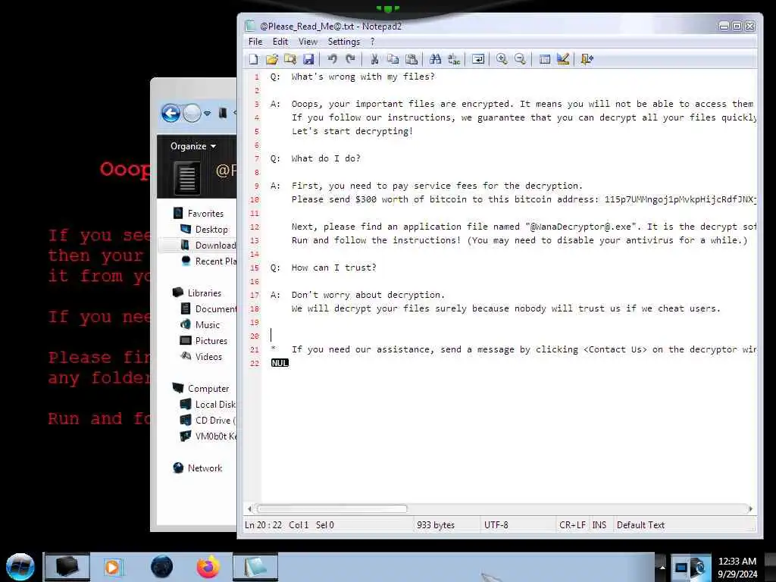Image resolution: width=776 pixels, height=582 pixels.
Task: Open the recent locations dropdown arrow in Explorer
Action: click(x=208, y=114)
